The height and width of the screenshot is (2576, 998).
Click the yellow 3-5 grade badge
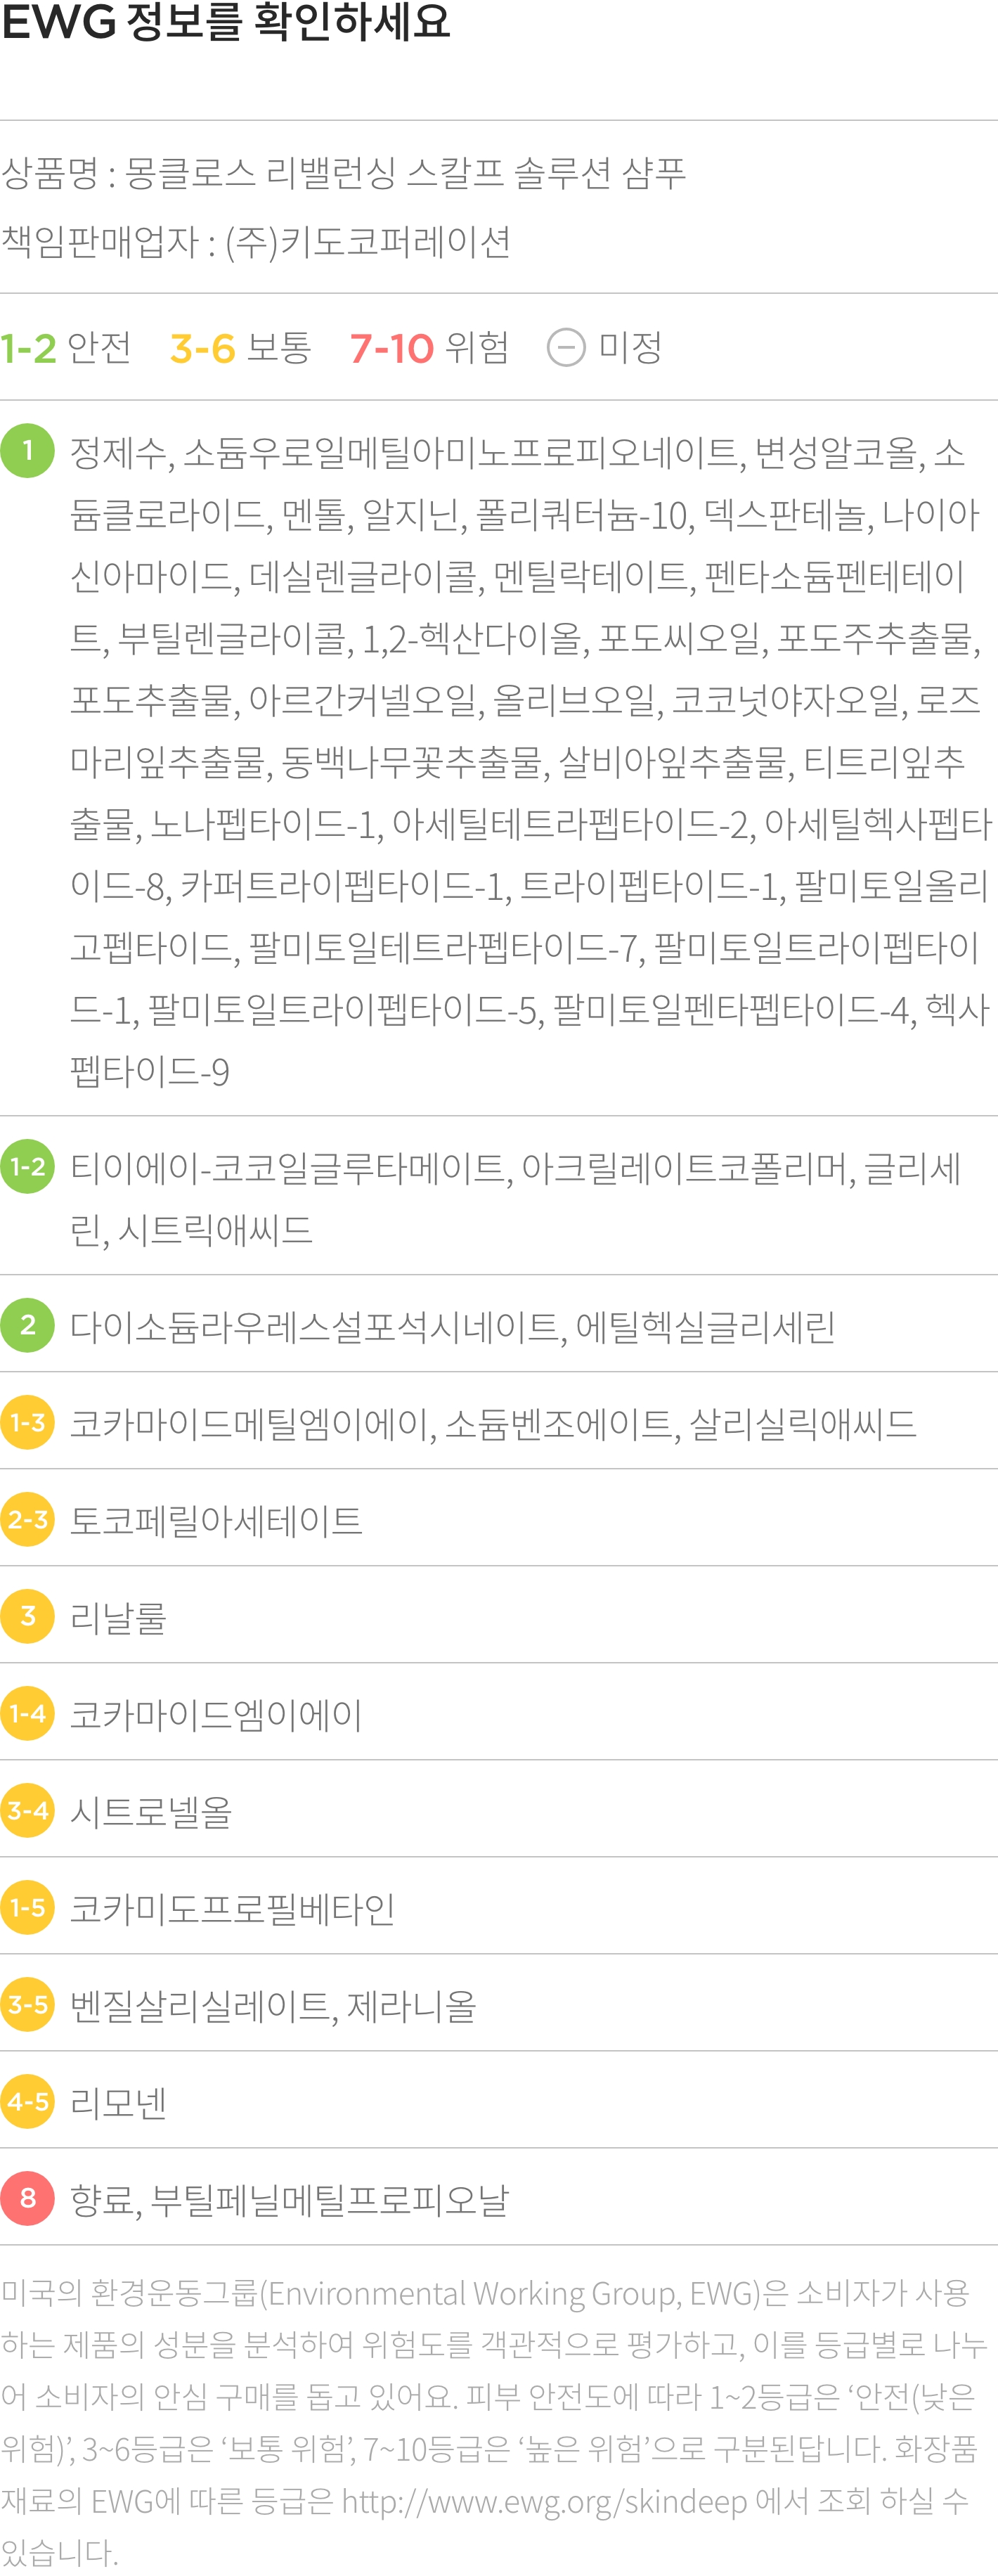click(x=27, y=2004)
